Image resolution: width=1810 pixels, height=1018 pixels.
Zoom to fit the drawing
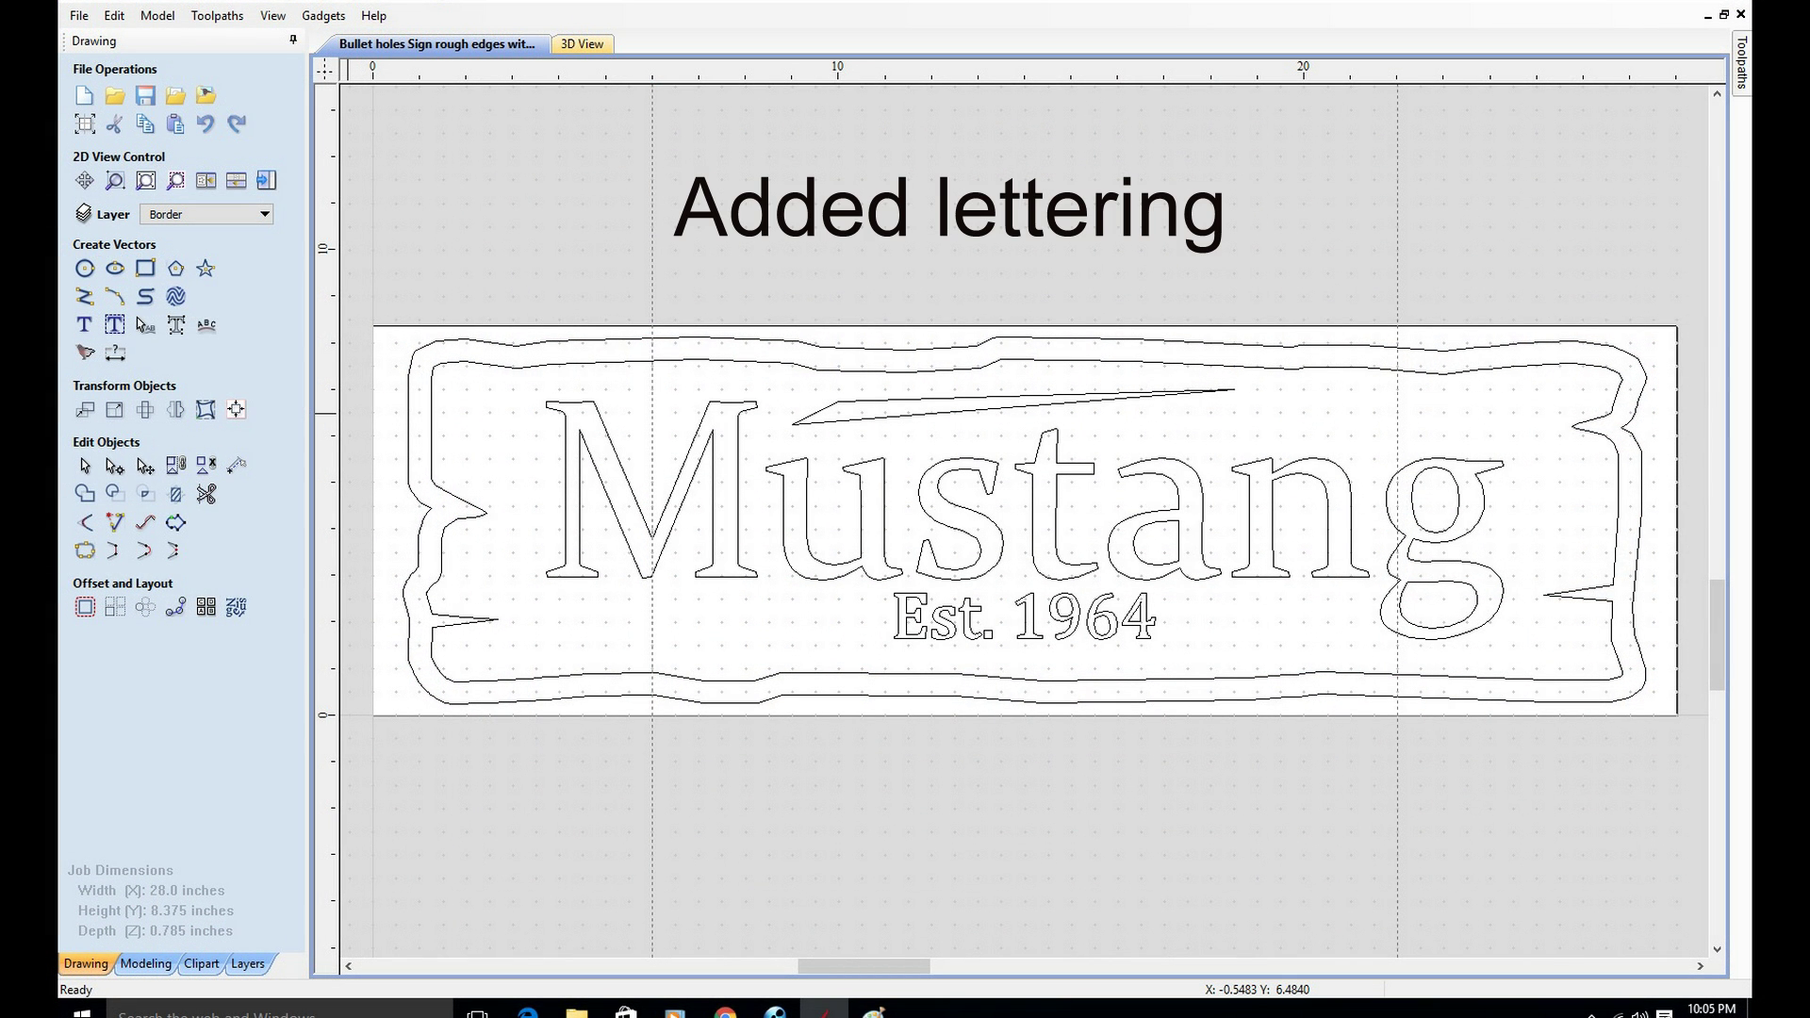(x=145, y=180)
